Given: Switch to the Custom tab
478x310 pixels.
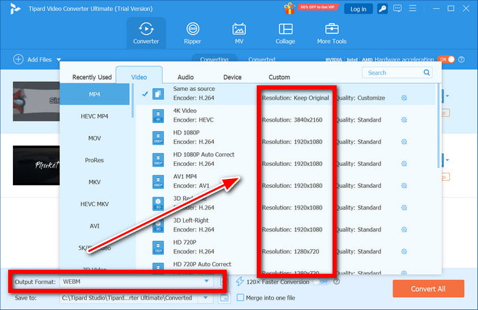Looking at the screenshot, I should [x=279, y=77].
